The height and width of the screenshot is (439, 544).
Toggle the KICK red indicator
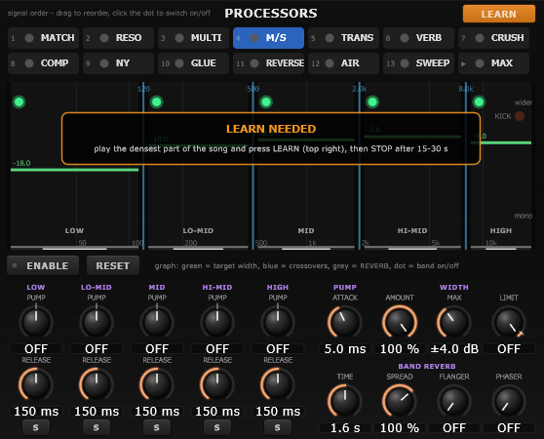(520, 116)
